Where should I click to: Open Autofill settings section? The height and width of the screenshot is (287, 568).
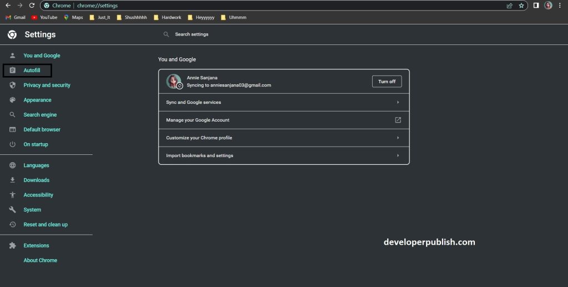(x=32, y=71)
